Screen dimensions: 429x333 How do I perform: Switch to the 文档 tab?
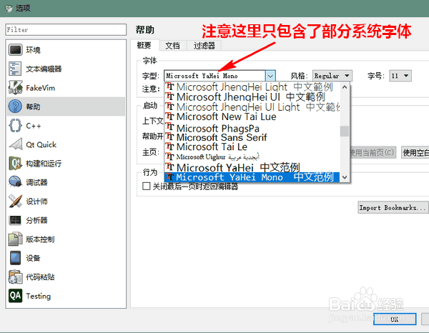[x=172, y=46]
